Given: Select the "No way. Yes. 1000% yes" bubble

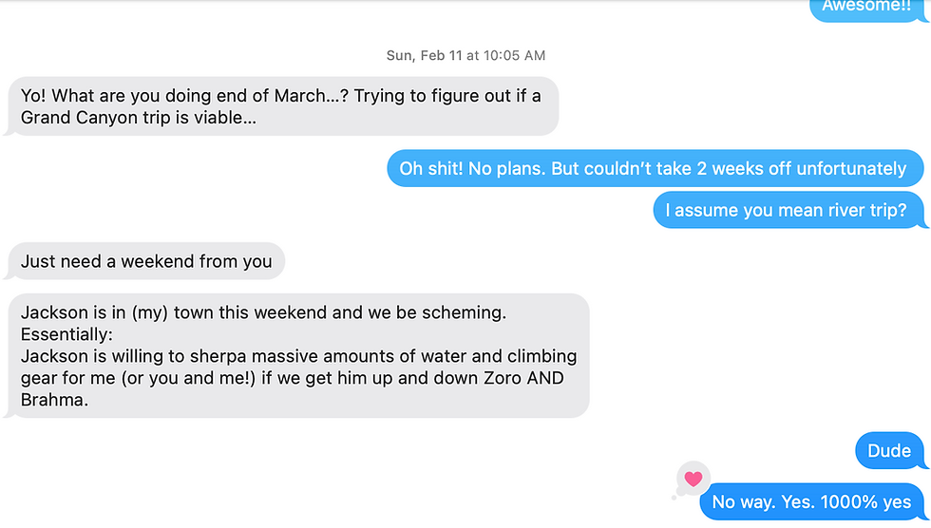Looking at the screenshot, I should tap(811, 502).
